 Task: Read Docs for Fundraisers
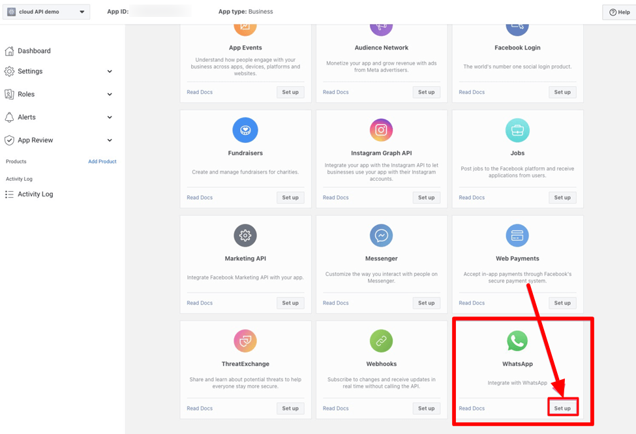[x=200, y=198]
